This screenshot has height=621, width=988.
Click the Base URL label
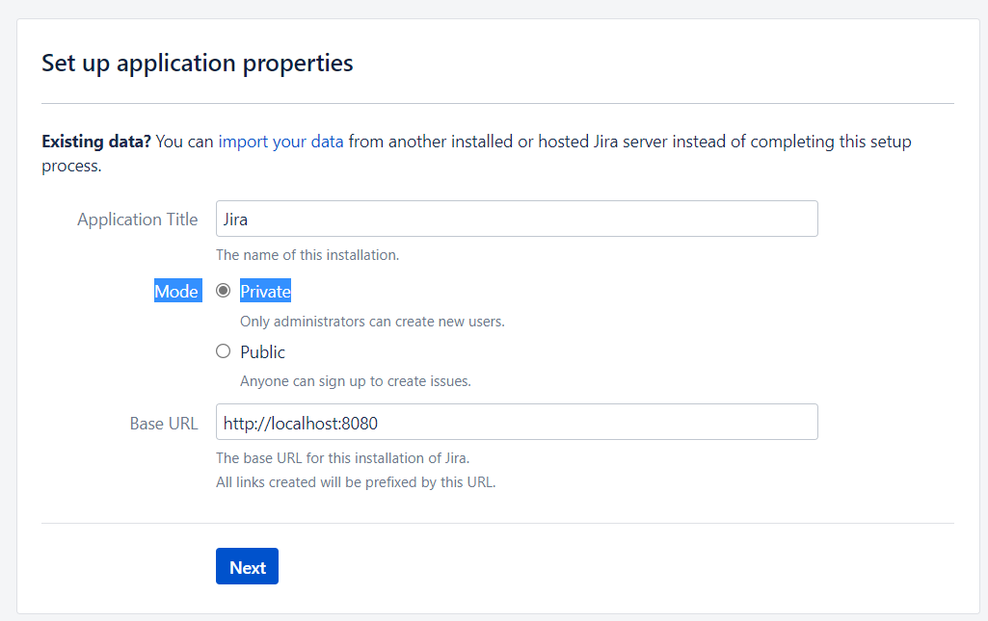click(164, 424)
